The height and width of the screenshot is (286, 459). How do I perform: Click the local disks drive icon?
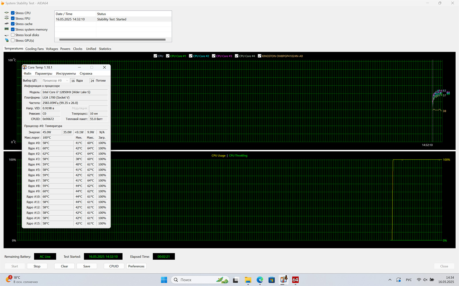pos(7,35)
